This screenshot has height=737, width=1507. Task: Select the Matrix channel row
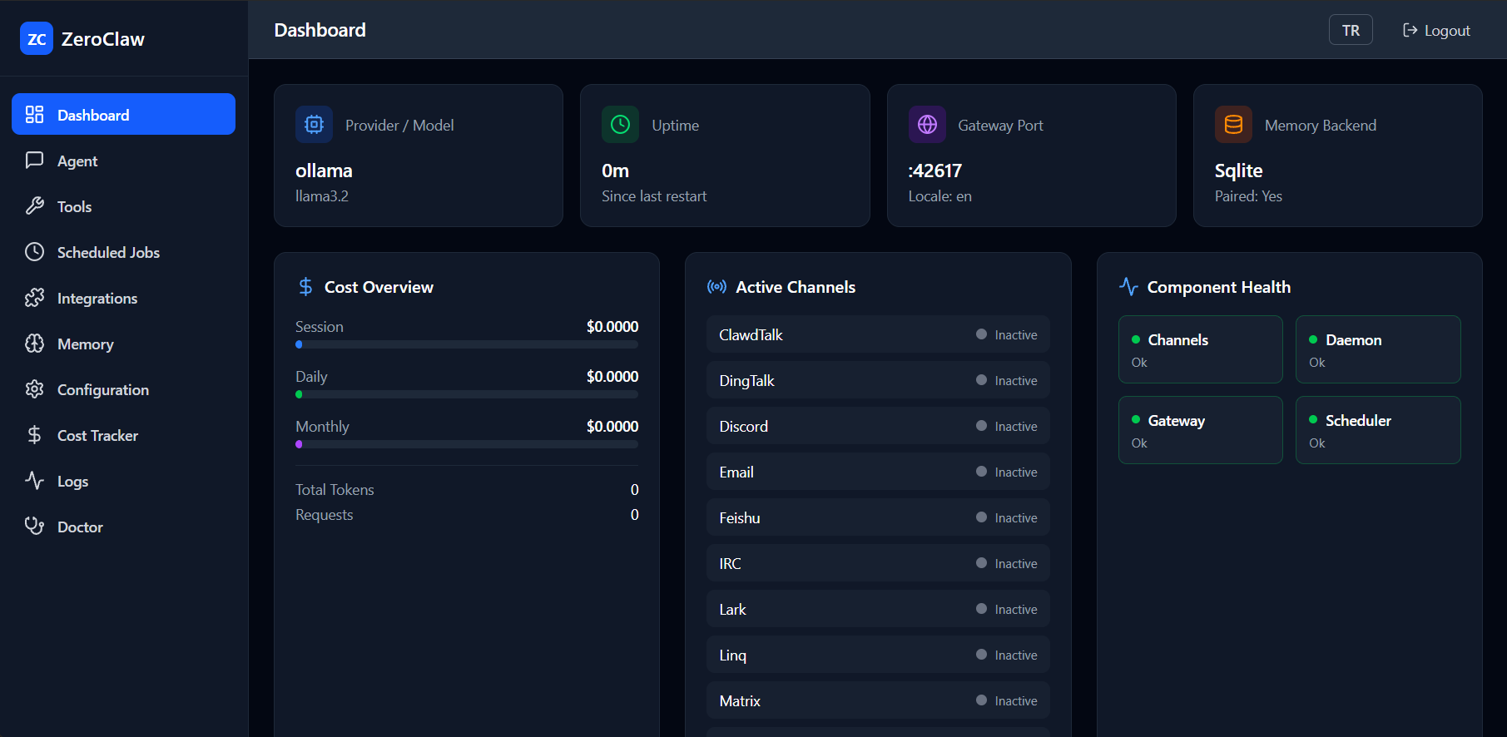878,700
